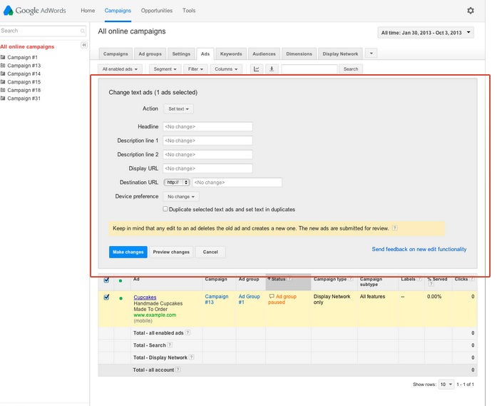Click the sidebar Search box

coord(43,31)
